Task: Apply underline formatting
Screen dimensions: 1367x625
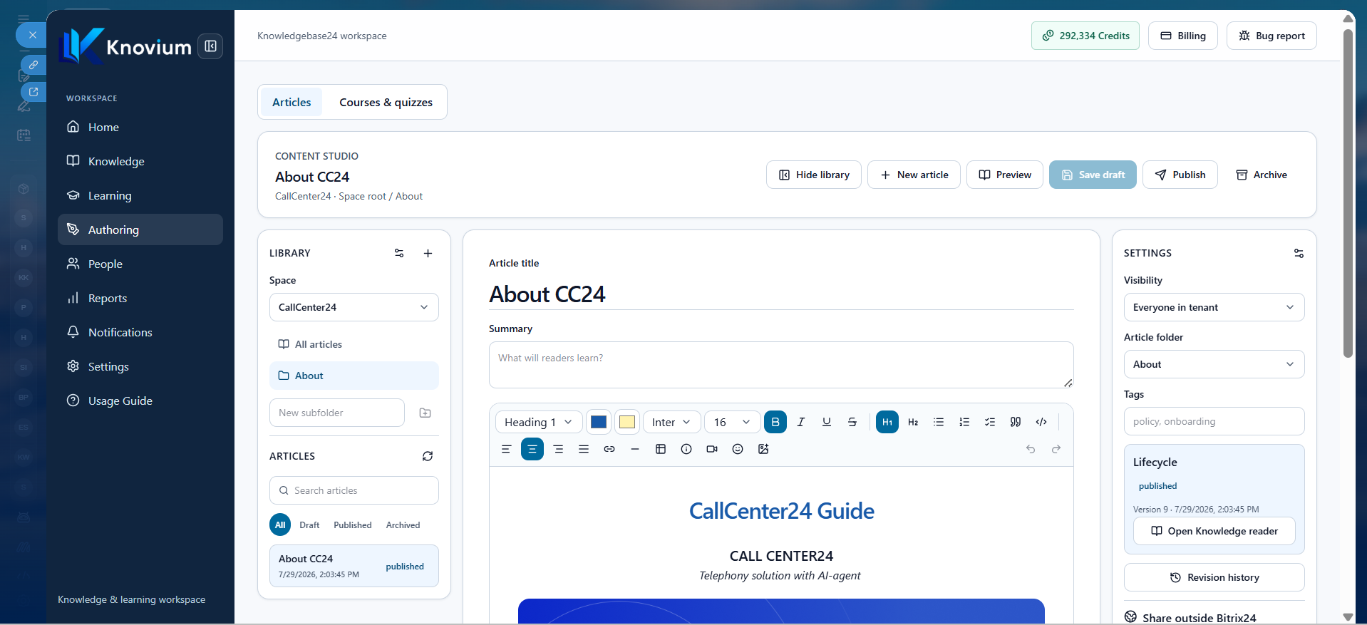Action: pyautogui.click(x=827, y=422)
